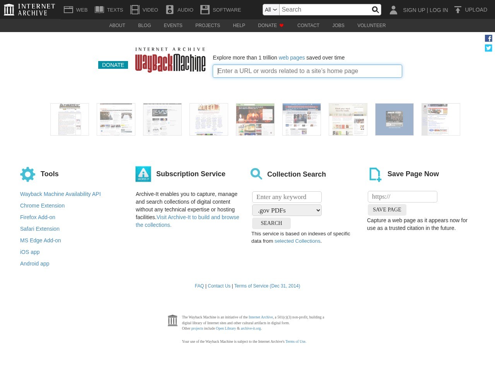Click the Tools gear icon
Screen dimensions: 495x371
[28, 174]
